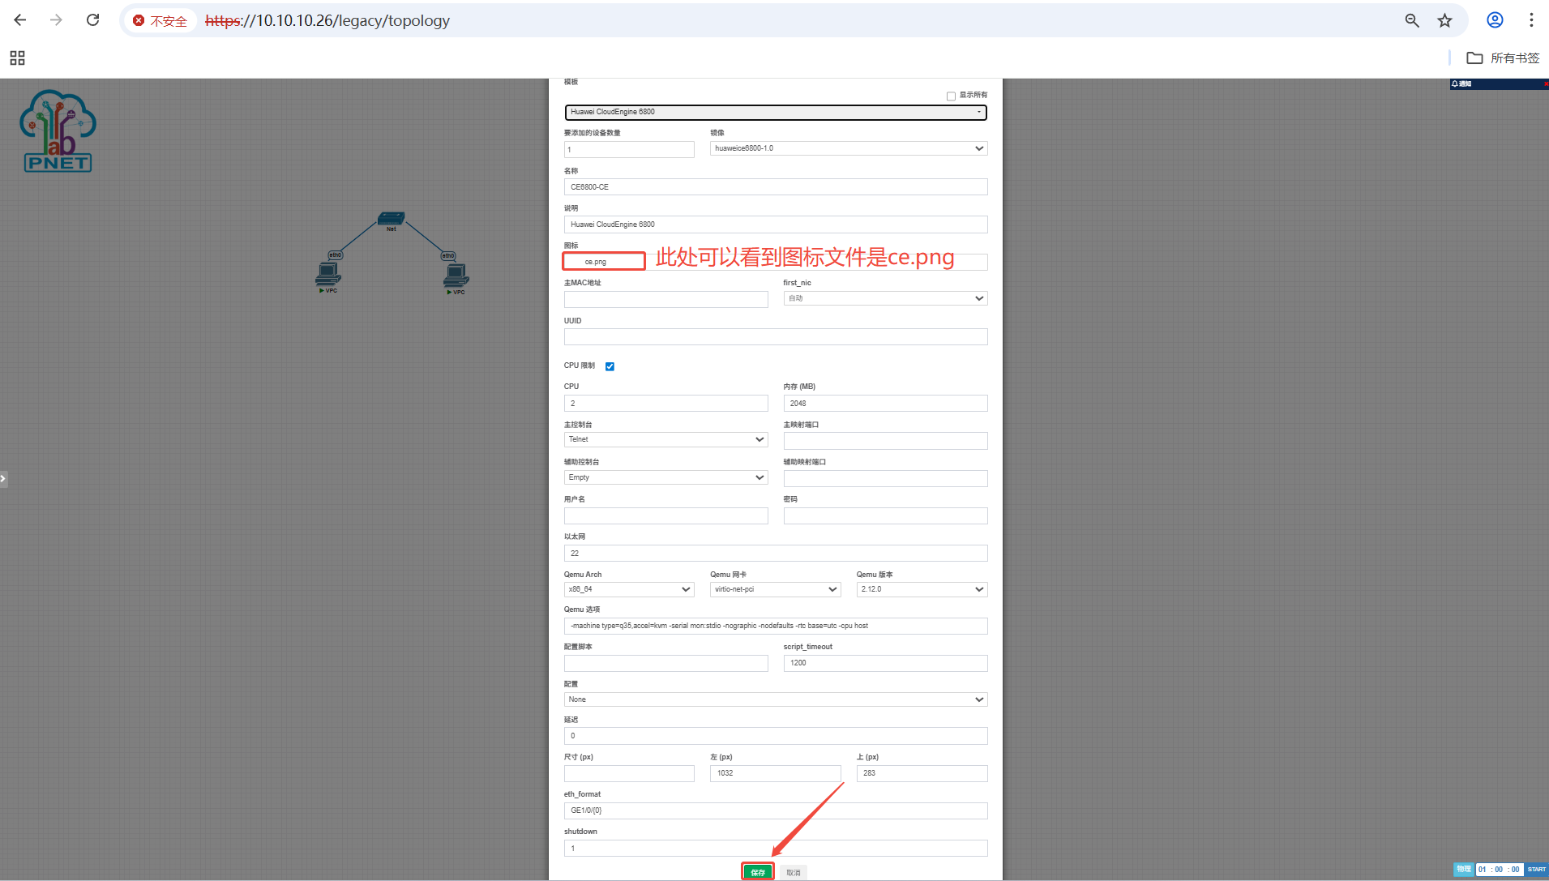Open the Qemu 版本 2.12.0 dropdown
This screenshot has width=1549, height=881.
(922, 589)
